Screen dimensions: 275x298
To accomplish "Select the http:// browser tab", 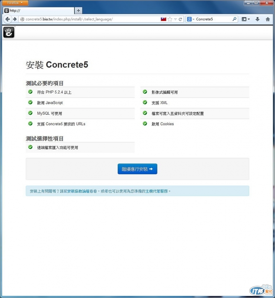I will (x=39, y=11).
